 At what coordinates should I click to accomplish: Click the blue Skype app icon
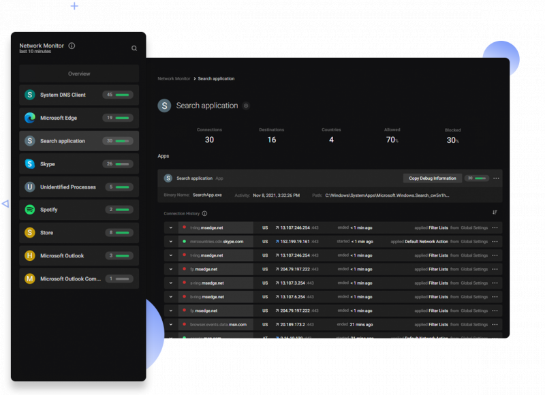point(30,164)
